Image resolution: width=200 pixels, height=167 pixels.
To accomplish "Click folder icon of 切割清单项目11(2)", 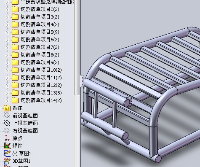I will (15, 78).
